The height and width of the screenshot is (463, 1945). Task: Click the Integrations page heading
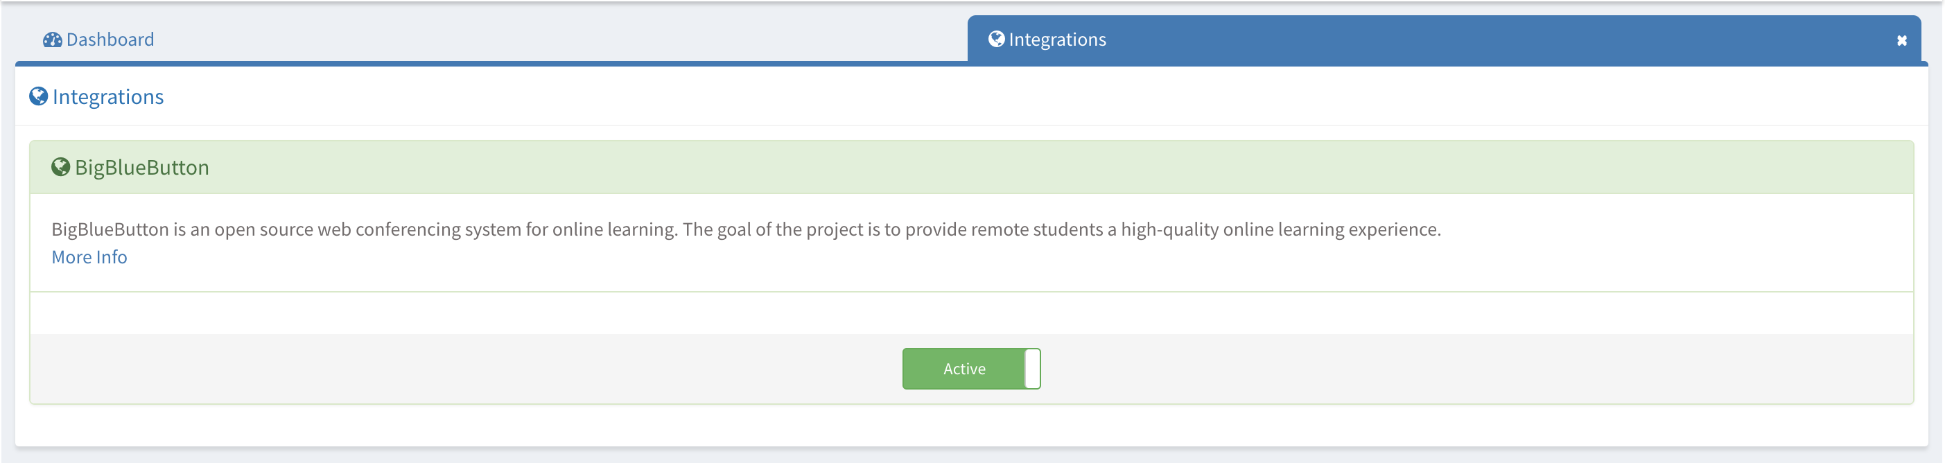click(108, 96)
